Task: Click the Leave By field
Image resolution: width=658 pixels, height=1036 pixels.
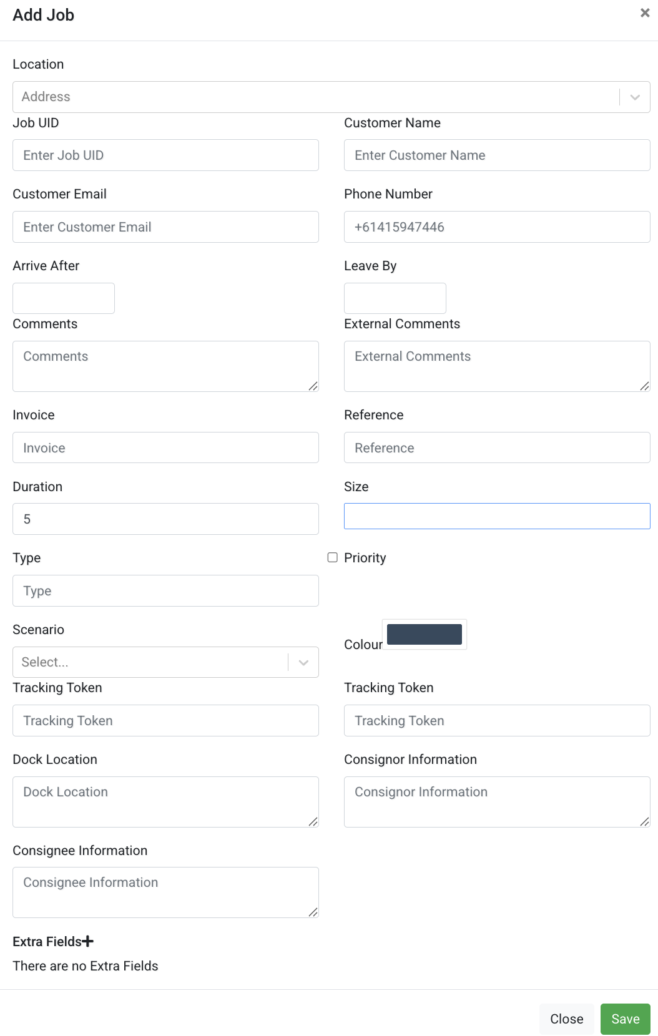Action: [395, 298]
